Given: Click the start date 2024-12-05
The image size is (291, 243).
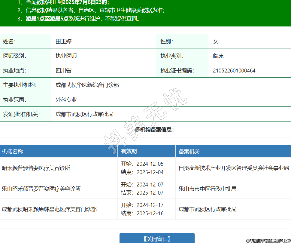Looking at the screenshot, I should [x=150, y=164].
